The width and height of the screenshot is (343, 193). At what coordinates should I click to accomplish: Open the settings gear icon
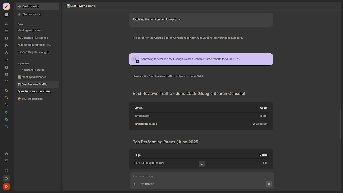pyautogui.click(x=6, y=154)
